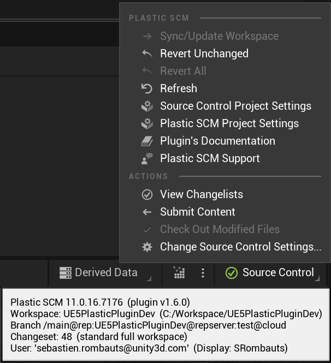Click the View Changelists checkmark icon
The image size is (331, 363).
click(146, 194)
